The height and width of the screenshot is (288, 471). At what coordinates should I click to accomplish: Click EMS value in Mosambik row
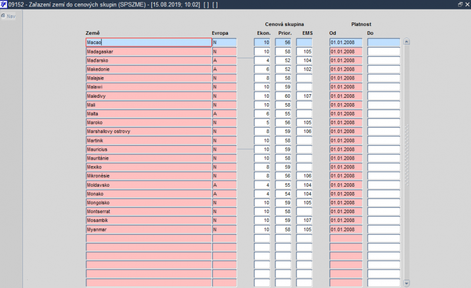pyautogui.click(x=304, y=220)
